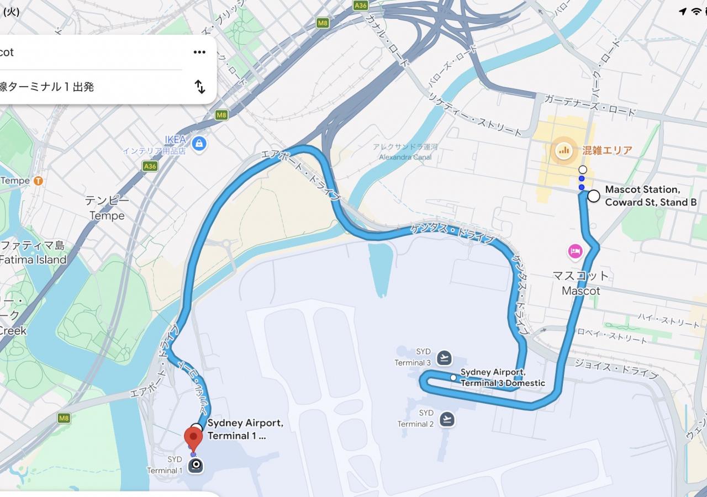Tap the location arrow in status bar
Screen dimensions: 707x497
pyautogui.click(x=683, y=12)
